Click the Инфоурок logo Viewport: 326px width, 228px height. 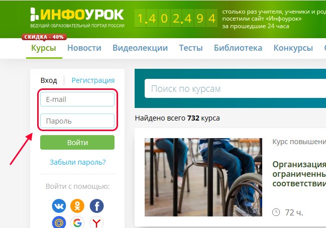(x=77, y=18)
